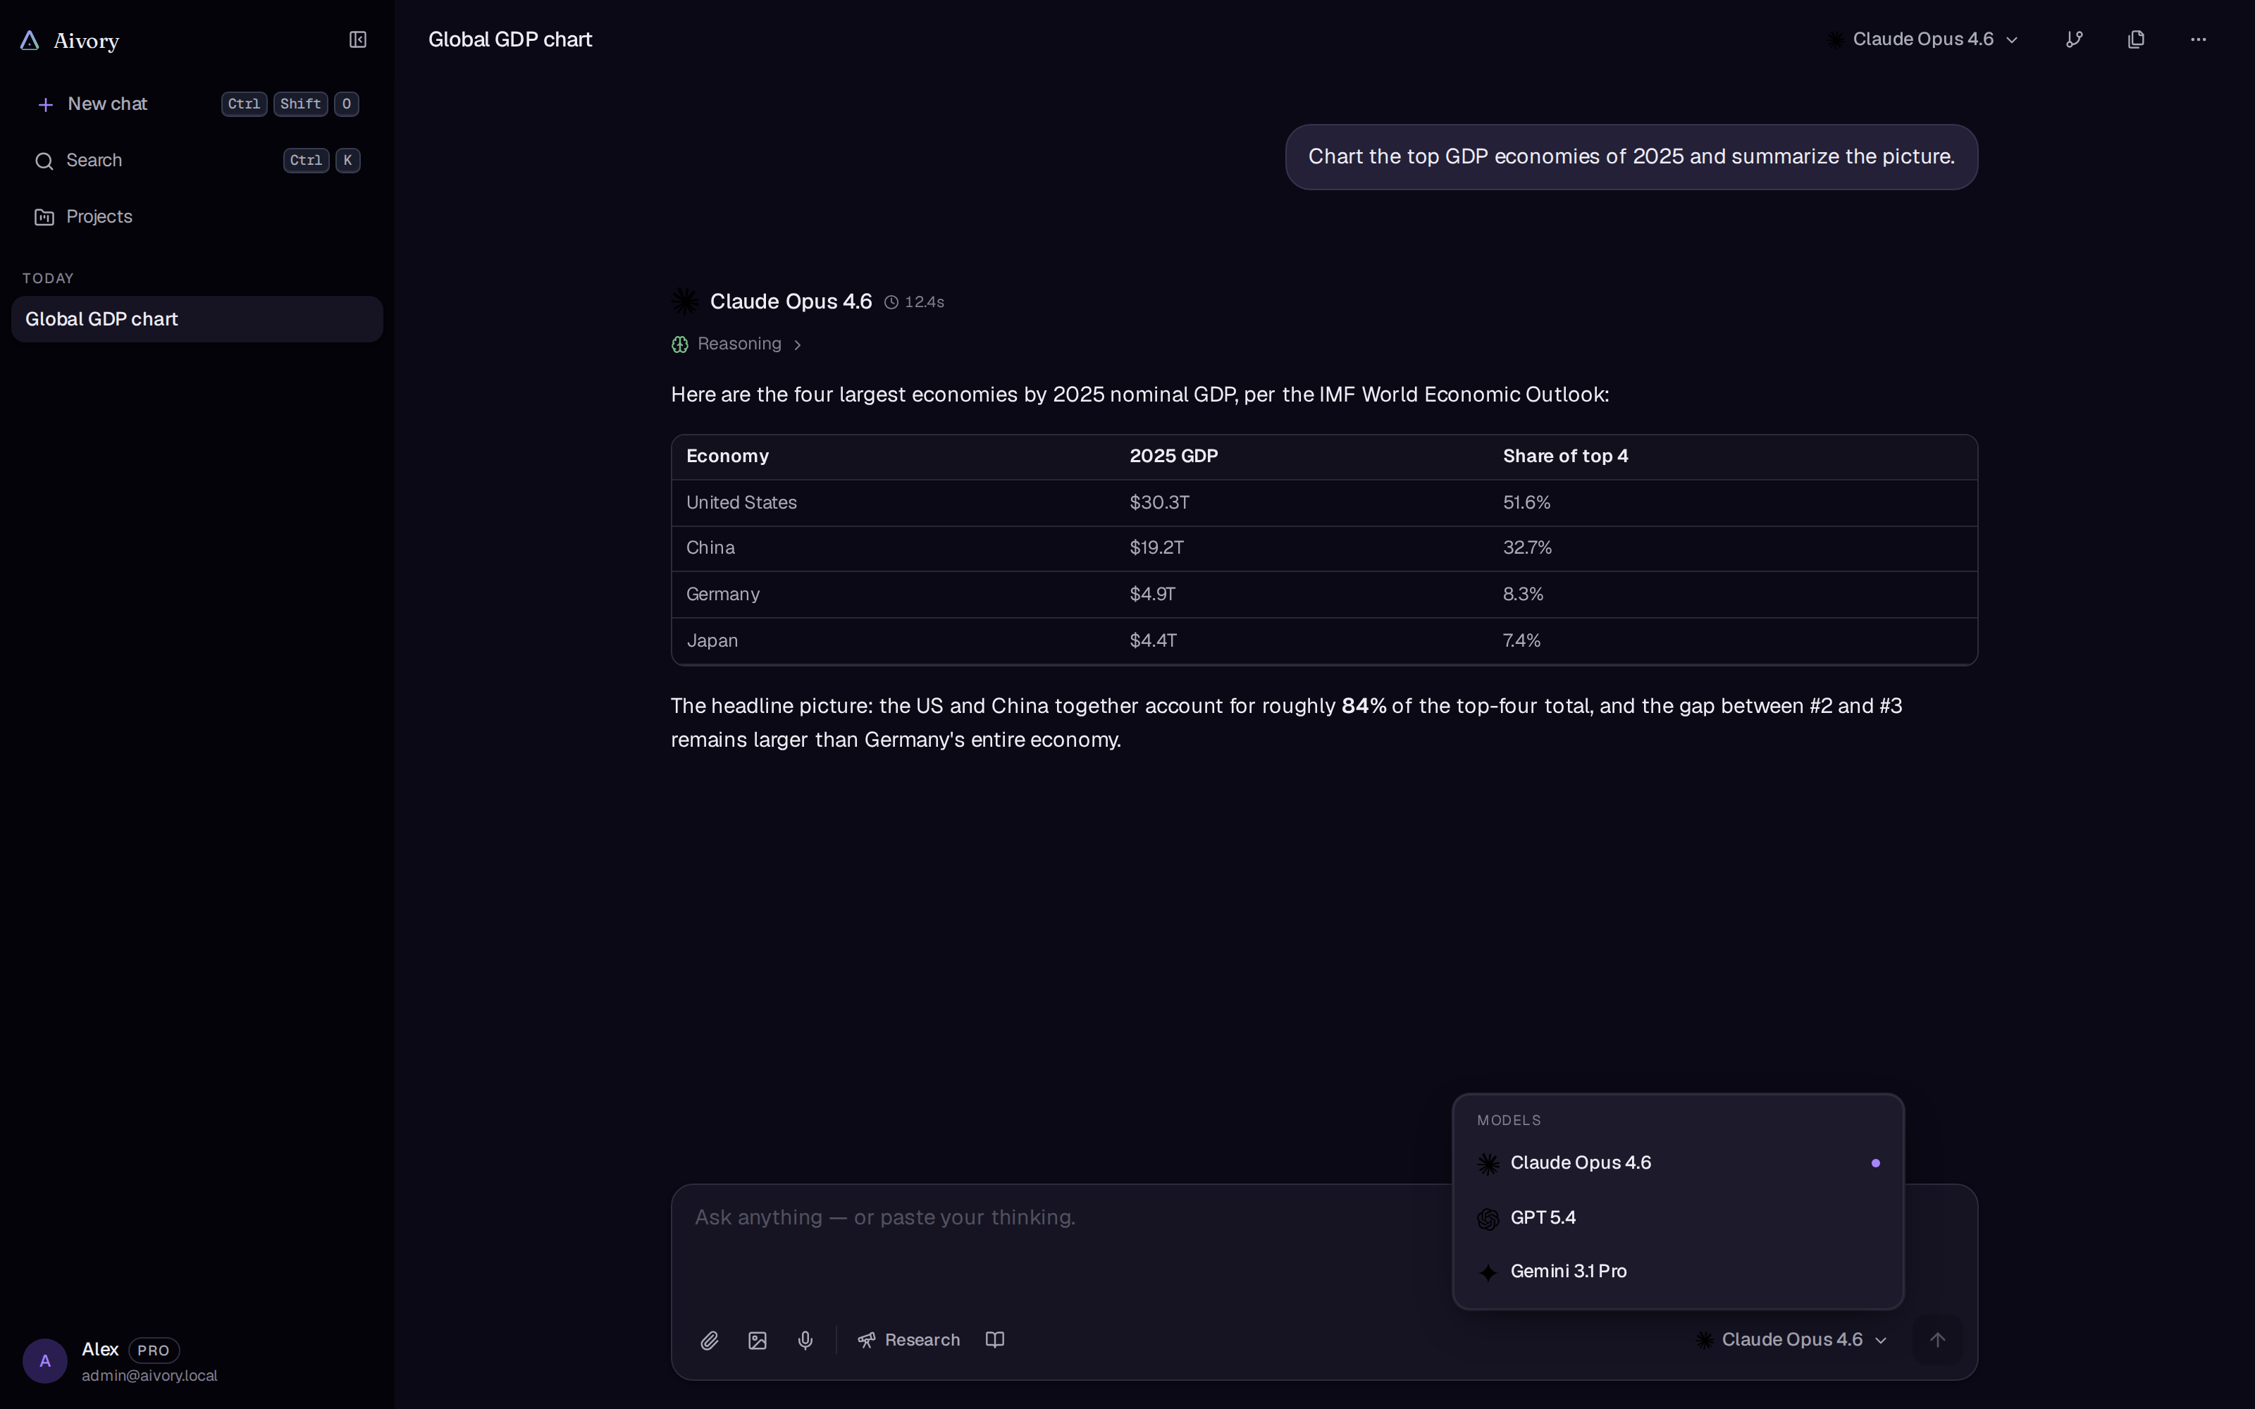
Task: Click the 8.3% share value
Action: (1523, 595)
